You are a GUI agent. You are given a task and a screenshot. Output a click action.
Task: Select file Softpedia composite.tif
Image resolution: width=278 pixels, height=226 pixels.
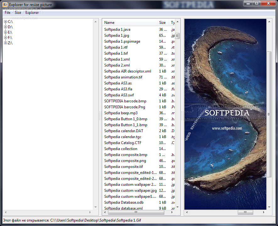[123, 167]
